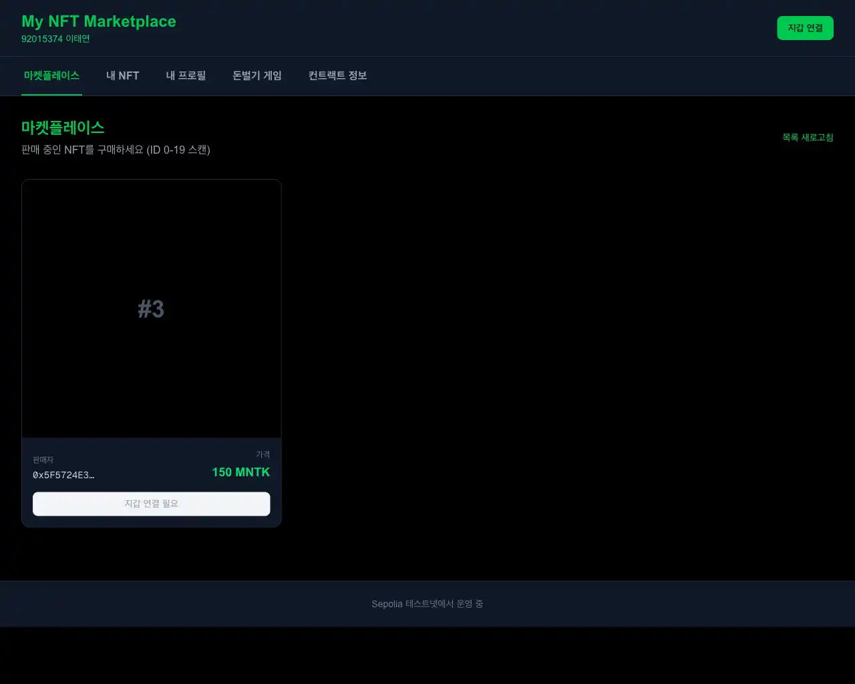Click the 150 MNTK price label

[240, 472]
